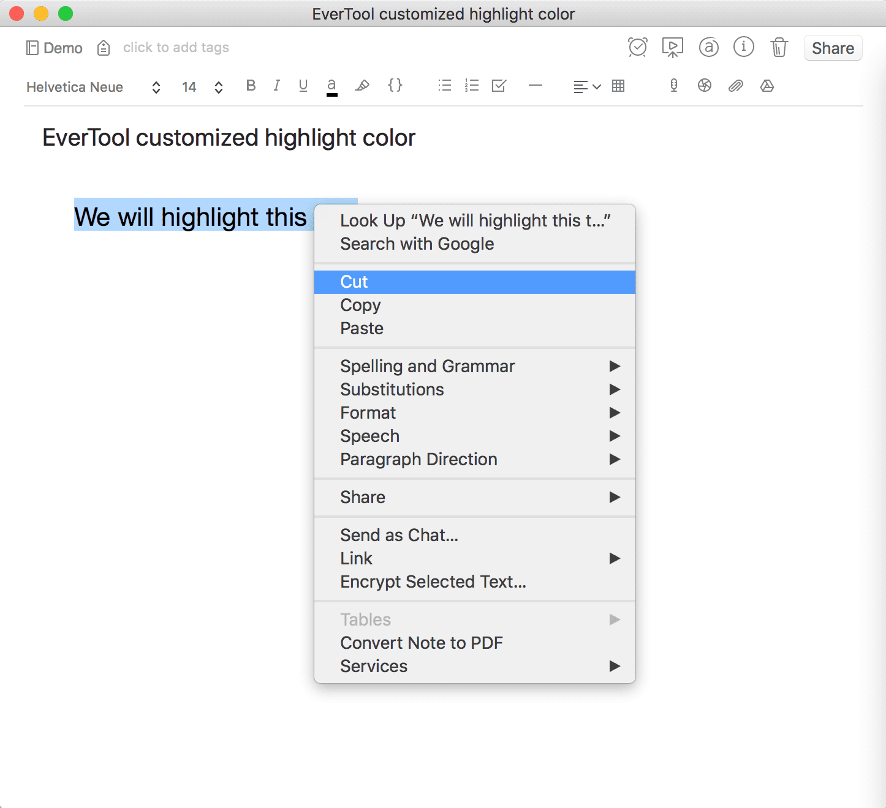Pick a highlight color with the underlined-a swatch
The image size is (886, 808).
(x=331, y=86)
